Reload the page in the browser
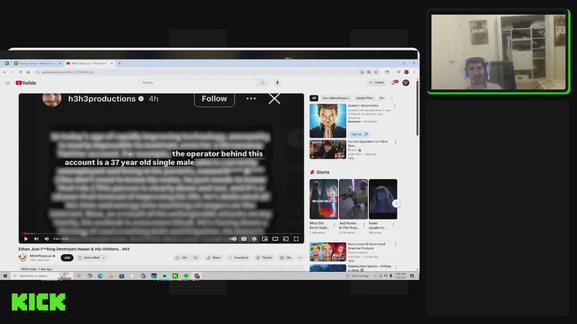Viewport: 577px width, 324px height. [x=20, y=72]
